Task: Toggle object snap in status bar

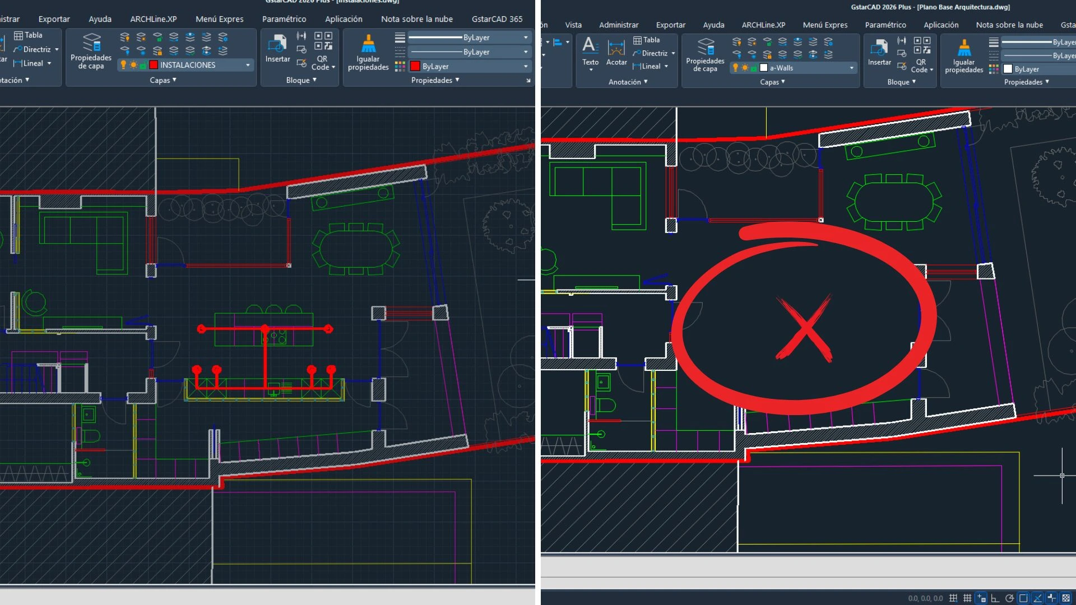Action: coord(1023,598)
